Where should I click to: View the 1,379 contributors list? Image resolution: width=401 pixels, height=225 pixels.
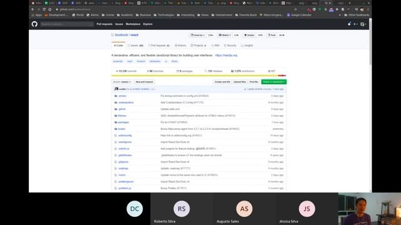tap(242, 71)
